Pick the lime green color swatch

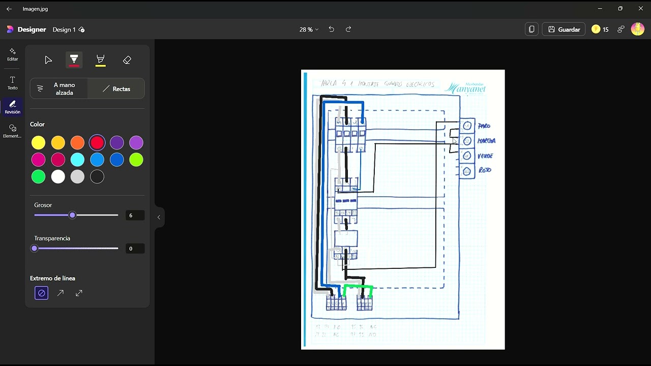[x=136, y=160]
